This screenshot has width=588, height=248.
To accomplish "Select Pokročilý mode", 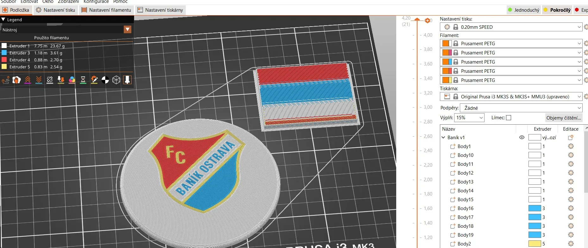I will pyautogui.click(x=557, y=10).
